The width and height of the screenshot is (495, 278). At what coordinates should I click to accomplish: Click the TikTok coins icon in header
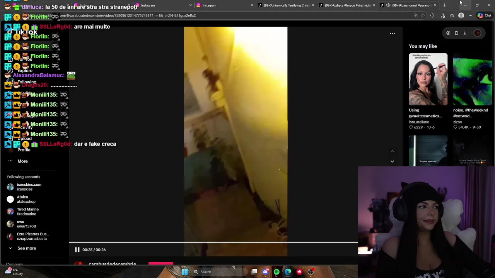448,33
